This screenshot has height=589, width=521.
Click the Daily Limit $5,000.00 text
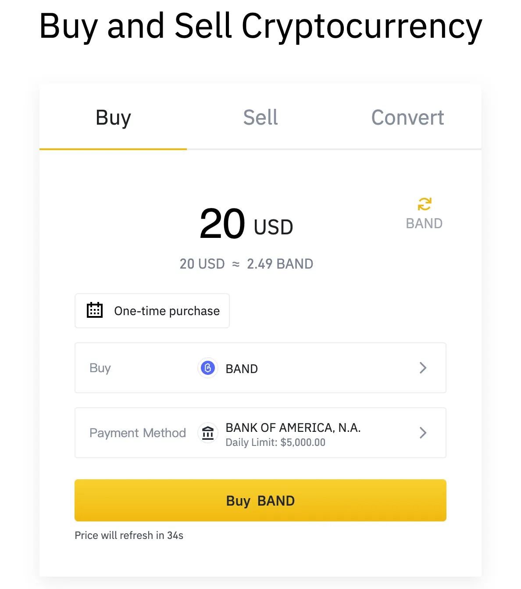pos(275,442)
